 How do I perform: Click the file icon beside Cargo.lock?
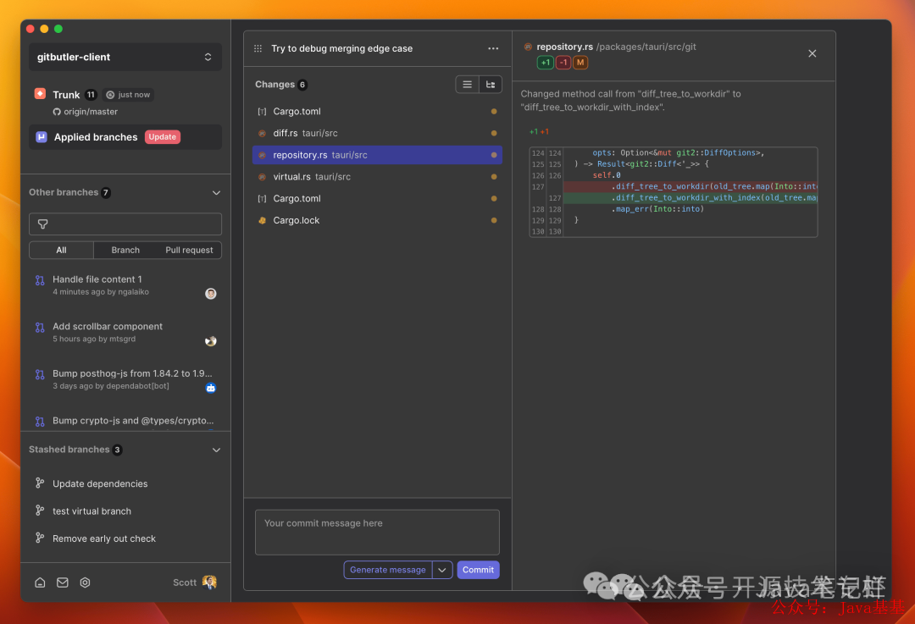pos(262,220)
